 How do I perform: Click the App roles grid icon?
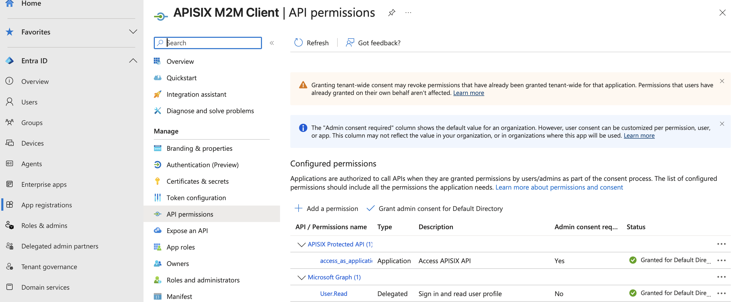pyautogui.click(x=158, y=247)
